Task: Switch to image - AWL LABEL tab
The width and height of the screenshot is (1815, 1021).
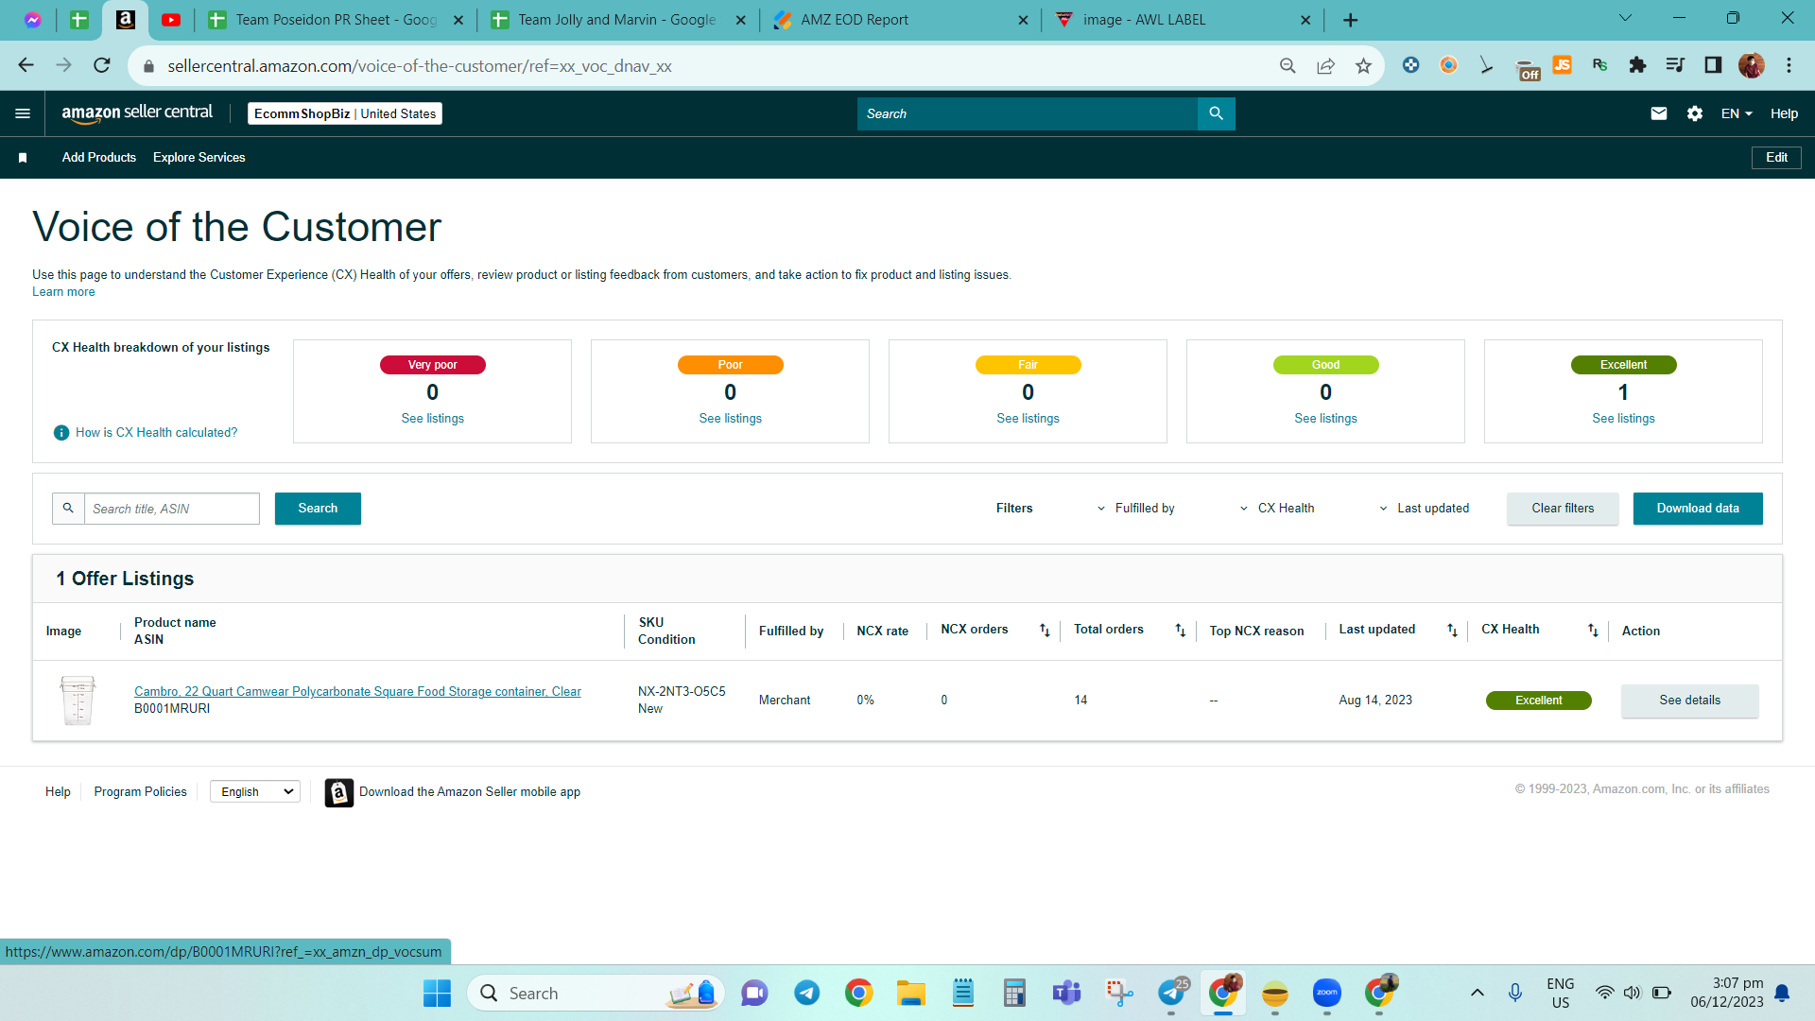Action: click(x=1184, y=20)
